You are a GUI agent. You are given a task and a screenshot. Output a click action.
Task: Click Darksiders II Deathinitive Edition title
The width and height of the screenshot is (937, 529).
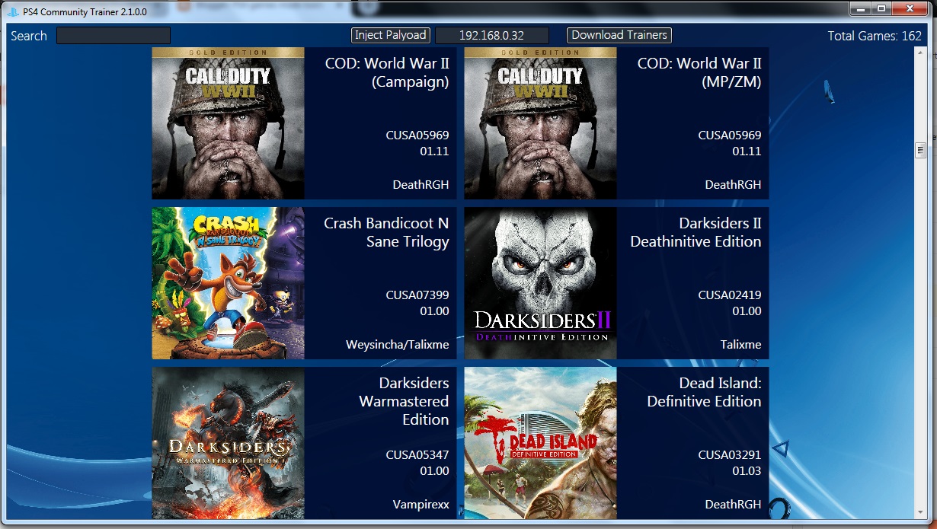point(696,233)
